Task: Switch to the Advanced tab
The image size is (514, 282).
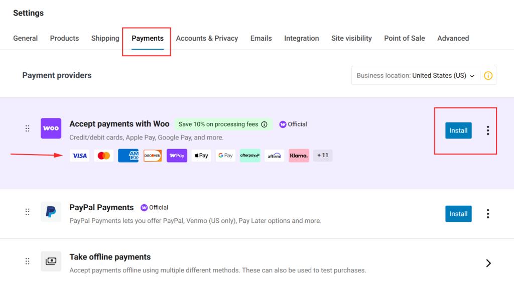Action: tap(453, 38)
